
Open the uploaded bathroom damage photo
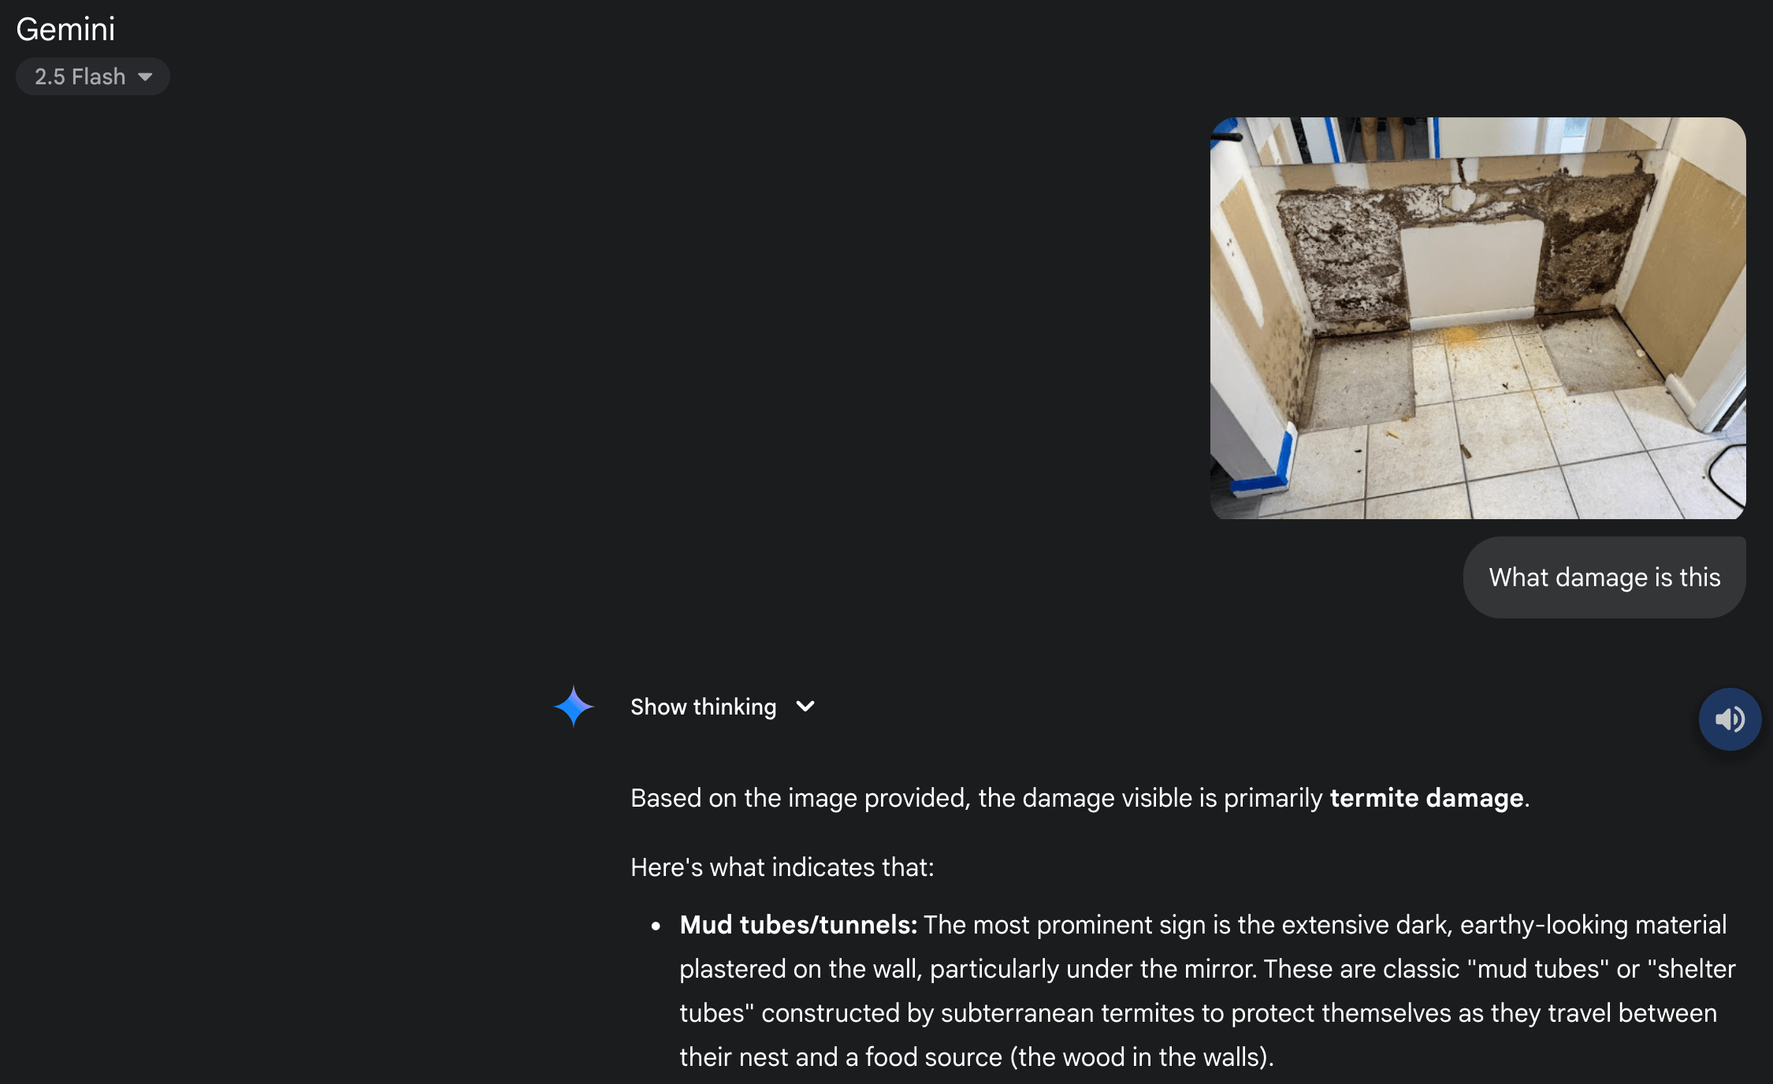pos(1477,318)
